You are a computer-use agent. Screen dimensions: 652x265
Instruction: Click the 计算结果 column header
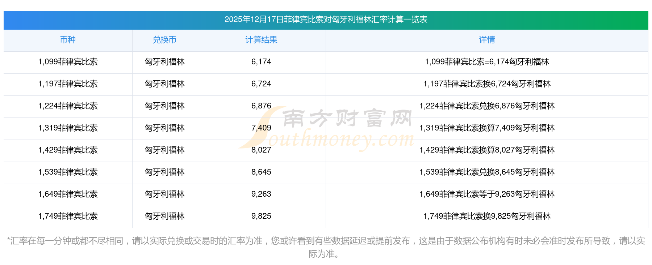(x=261, y=40)
